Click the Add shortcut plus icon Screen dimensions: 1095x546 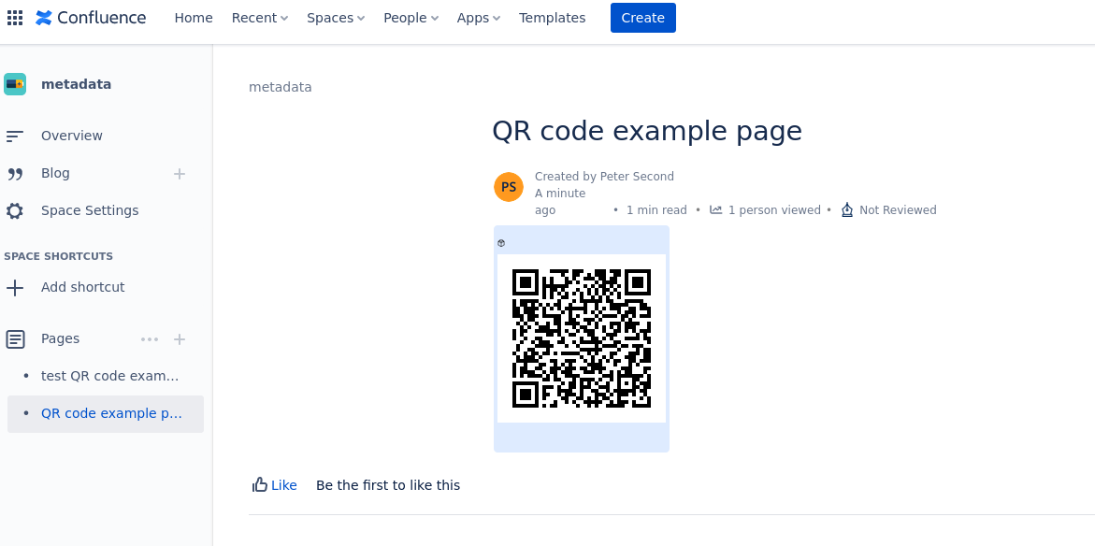(15, 287)
